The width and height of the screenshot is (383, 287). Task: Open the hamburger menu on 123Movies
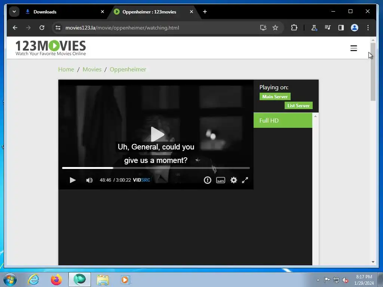point(353,48)
